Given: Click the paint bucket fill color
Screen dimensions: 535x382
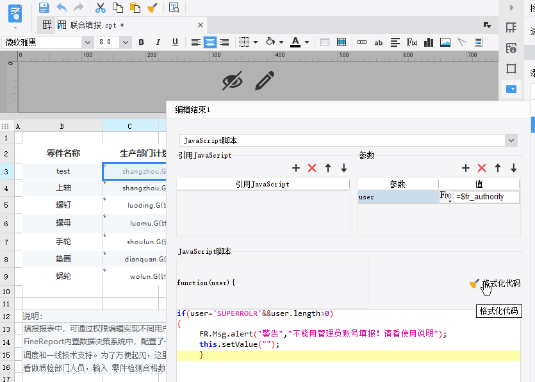Looking at the screenshot, I should pos(270,42).
